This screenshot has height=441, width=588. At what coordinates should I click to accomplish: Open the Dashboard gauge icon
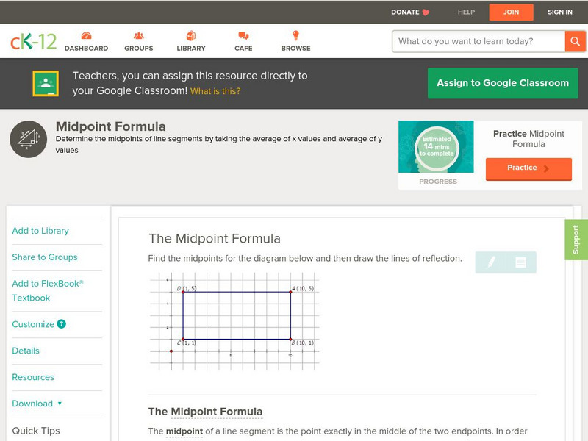point(86,35)
